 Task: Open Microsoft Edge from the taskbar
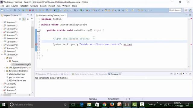pyautogui.click(x=82, y=105)
